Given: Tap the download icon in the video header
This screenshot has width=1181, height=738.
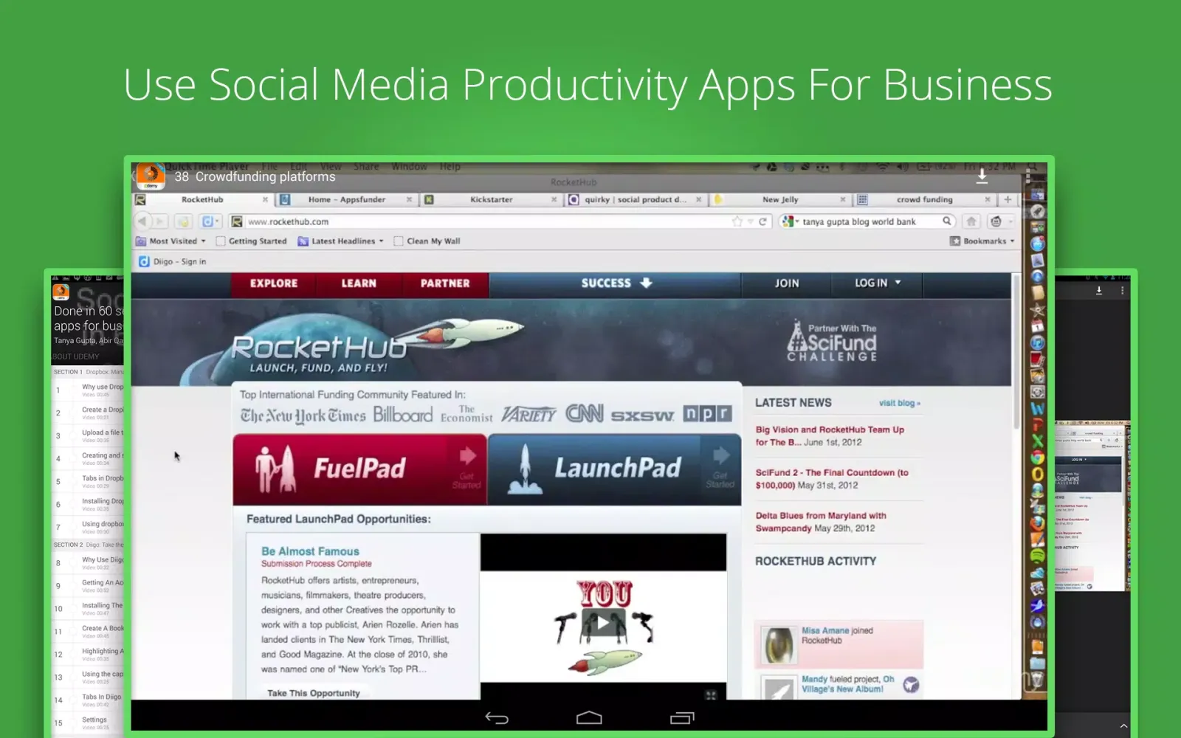Looking at the screenshot, I should pyautogui.click(x=982, y=176).
